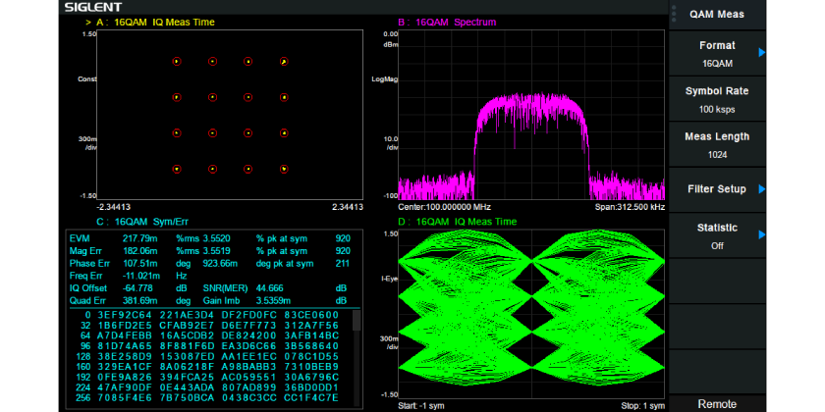Open the Format 16QAM softkey
Viewport: 825px width, 412px height.
point(717,54)
